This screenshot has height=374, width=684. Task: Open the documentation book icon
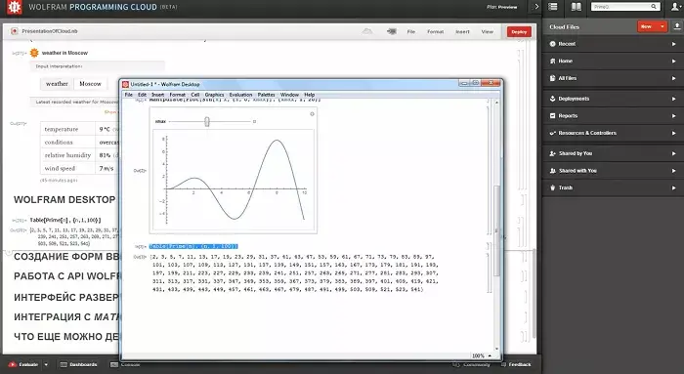pyautogui.click(x=577, y=7)
